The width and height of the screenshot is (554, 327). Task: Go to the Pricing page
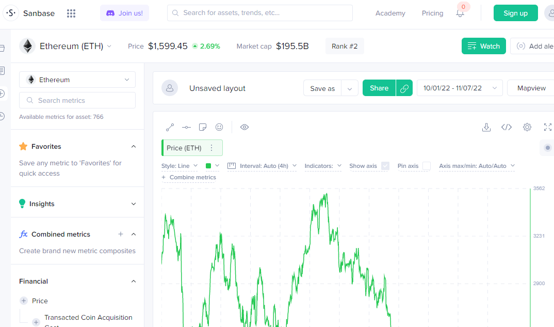432,13
